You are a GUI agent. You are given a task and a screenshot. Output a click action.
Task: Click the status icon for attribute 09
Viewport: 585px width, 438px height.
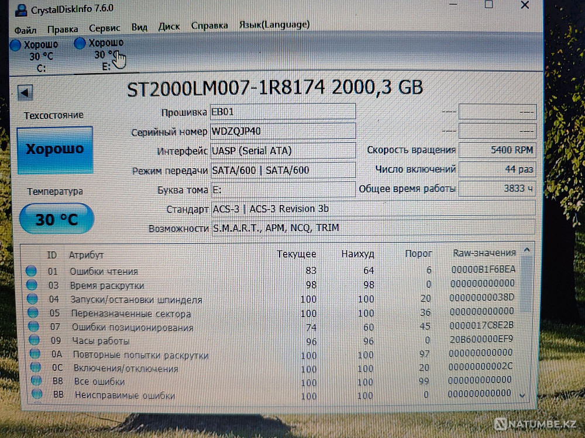pyautogui.click(x=35, y=340)
